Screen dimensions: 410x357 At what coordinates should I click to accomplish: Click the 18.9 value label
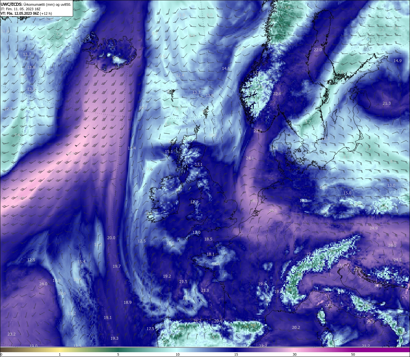click(127, 302)
